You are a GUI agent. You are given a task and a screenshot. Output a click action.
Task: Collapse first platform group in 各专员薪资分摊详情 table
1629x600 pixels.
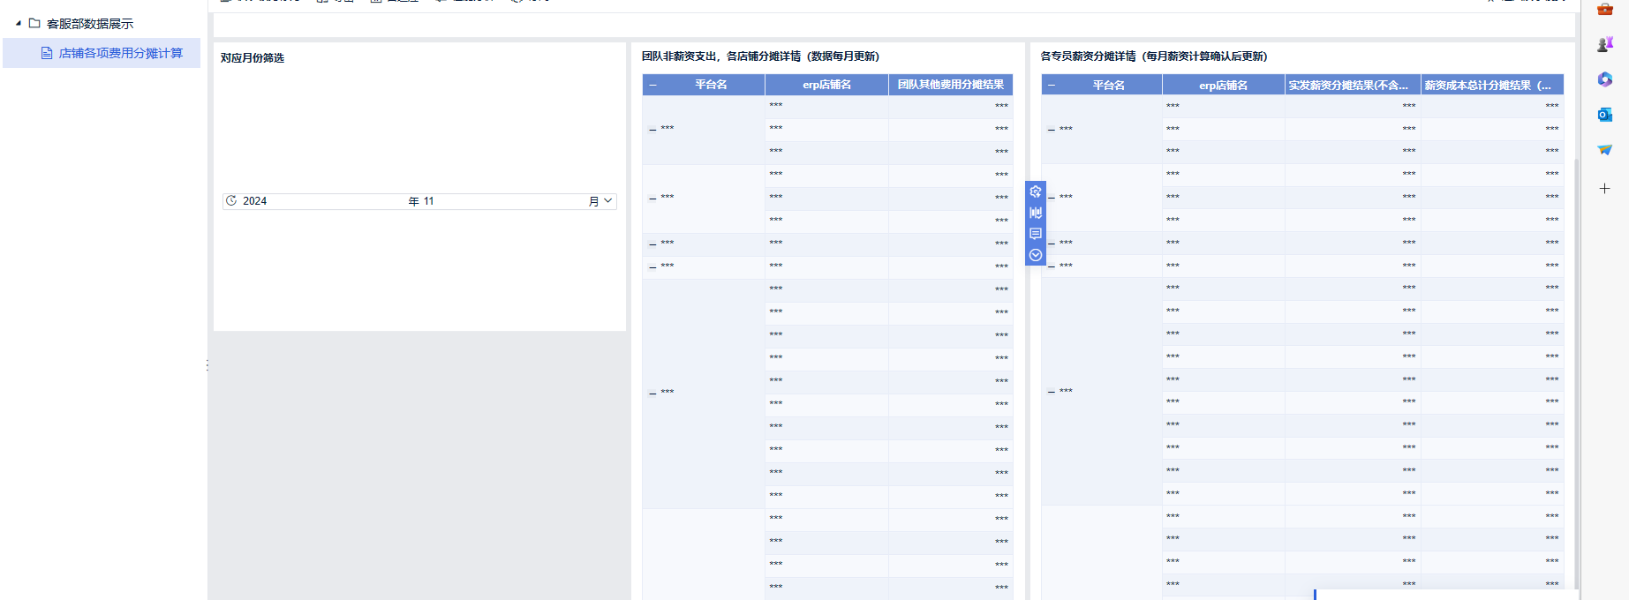tap(1052, 131)
